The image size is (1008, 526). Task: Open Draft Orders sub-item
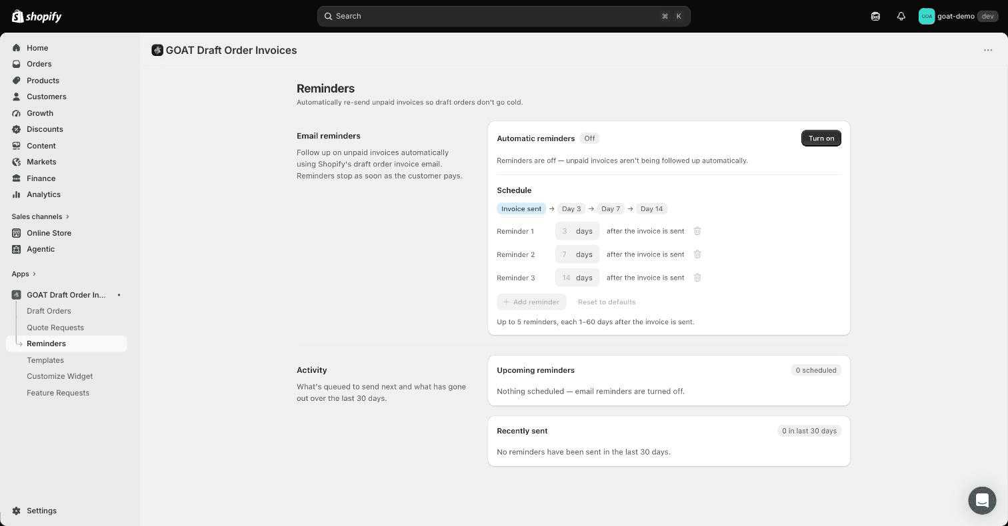coord(49,311)
